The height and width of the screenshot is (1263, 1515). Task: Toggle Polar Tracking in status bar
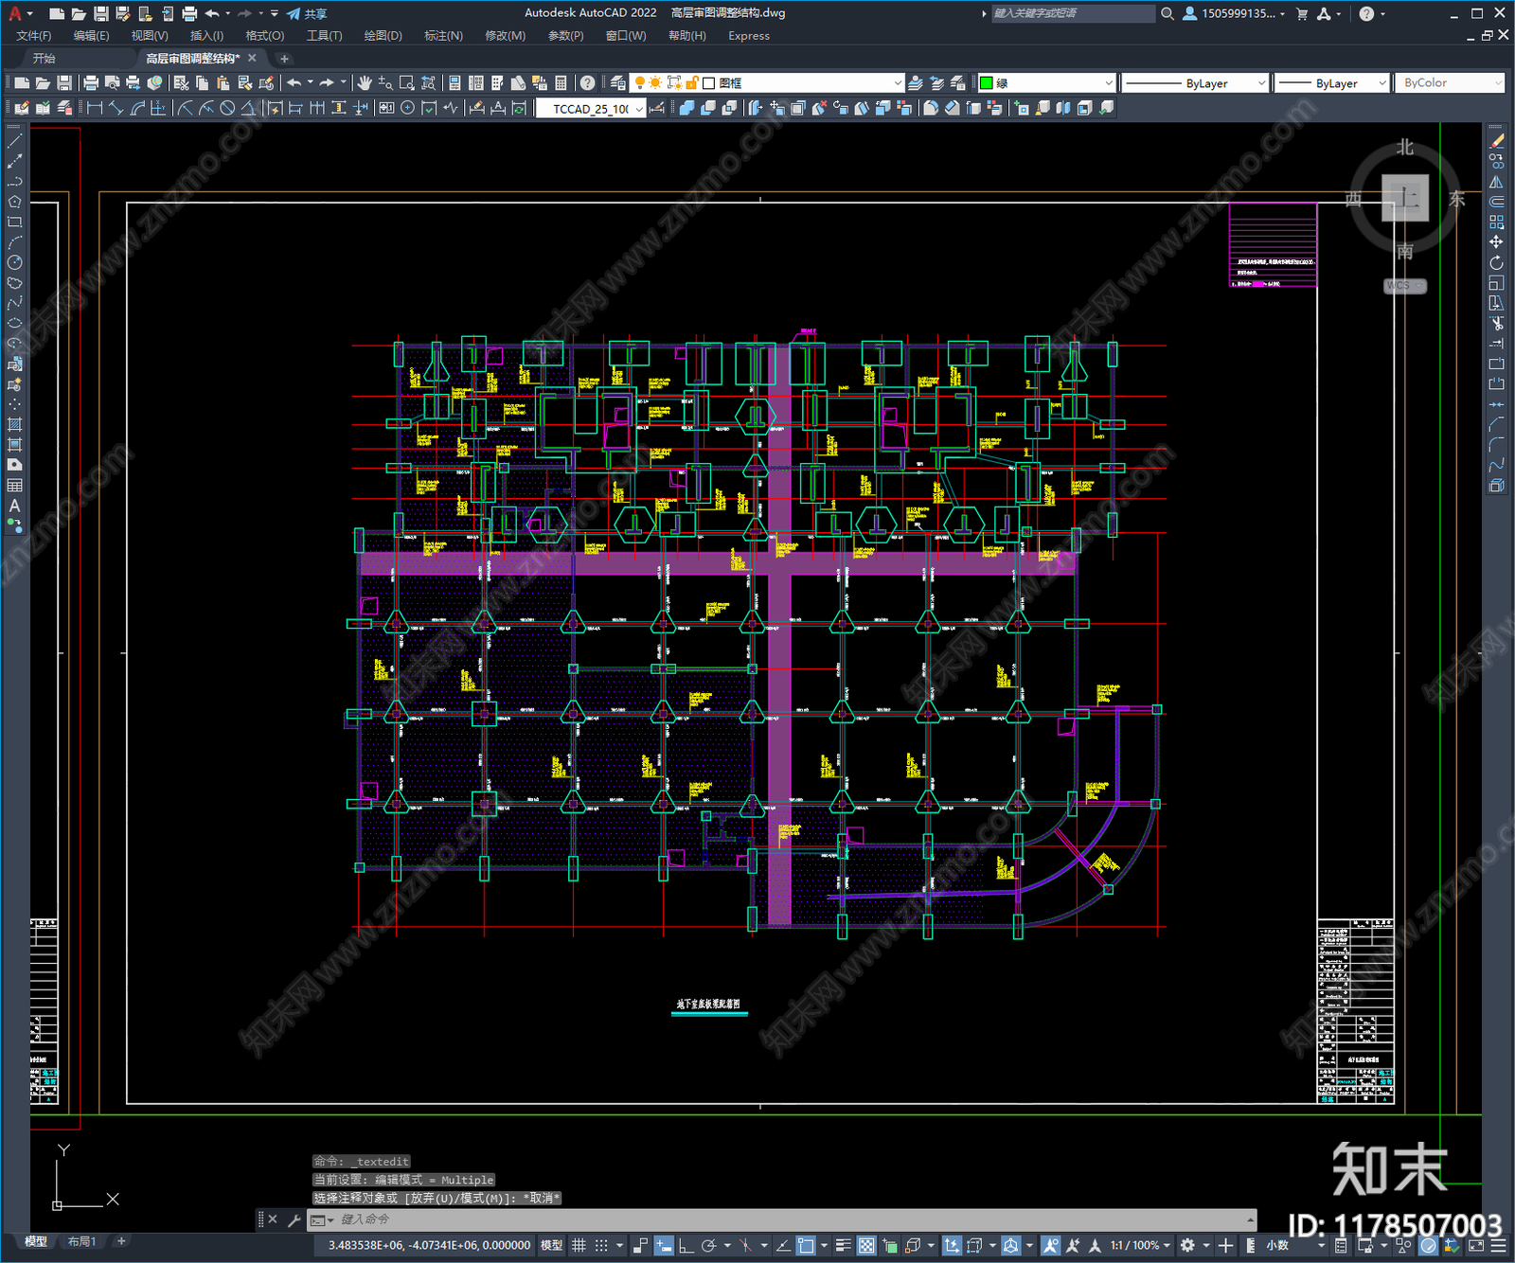708,1245
